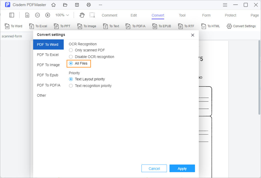Select the To HTML conversion tool
261x178 pixels.
coord(211,26)
